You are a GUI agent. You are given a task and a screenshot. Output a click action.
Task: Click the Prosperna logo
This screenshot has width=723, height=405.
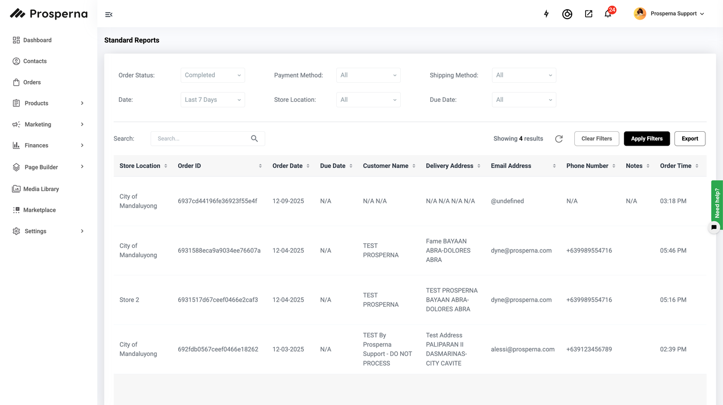pos(49,14)
